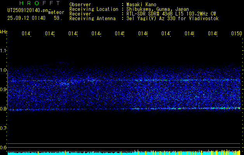Click the 'meteor' label
The width and height of the screenshot is (244, 155).
click(56, 12)
